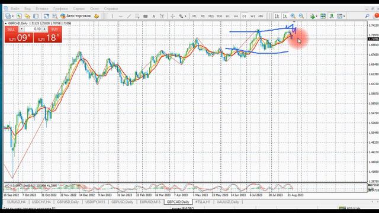
Task: Select horizontal line drawing tool
Action: pos(121,16)
